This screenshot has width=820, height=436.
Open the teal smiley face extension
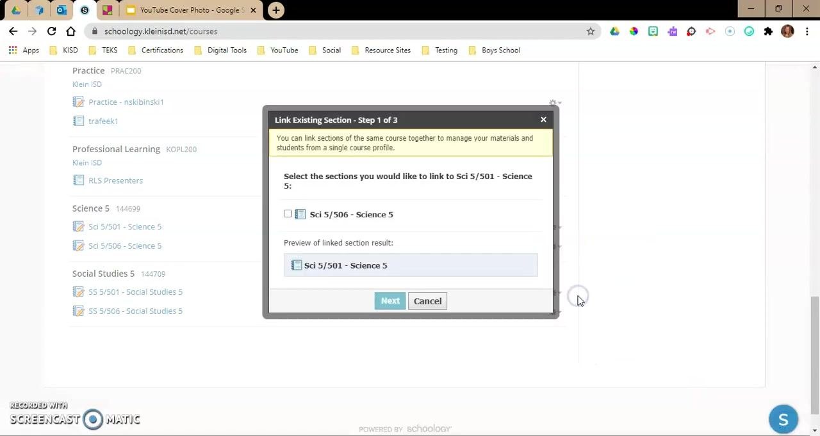[653, 31]
